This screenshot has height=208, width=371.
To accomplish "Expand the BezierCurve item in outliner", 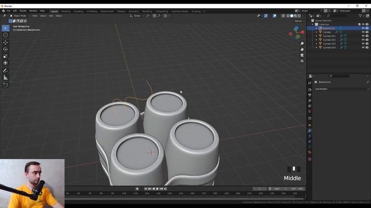I will click(317, 28).
